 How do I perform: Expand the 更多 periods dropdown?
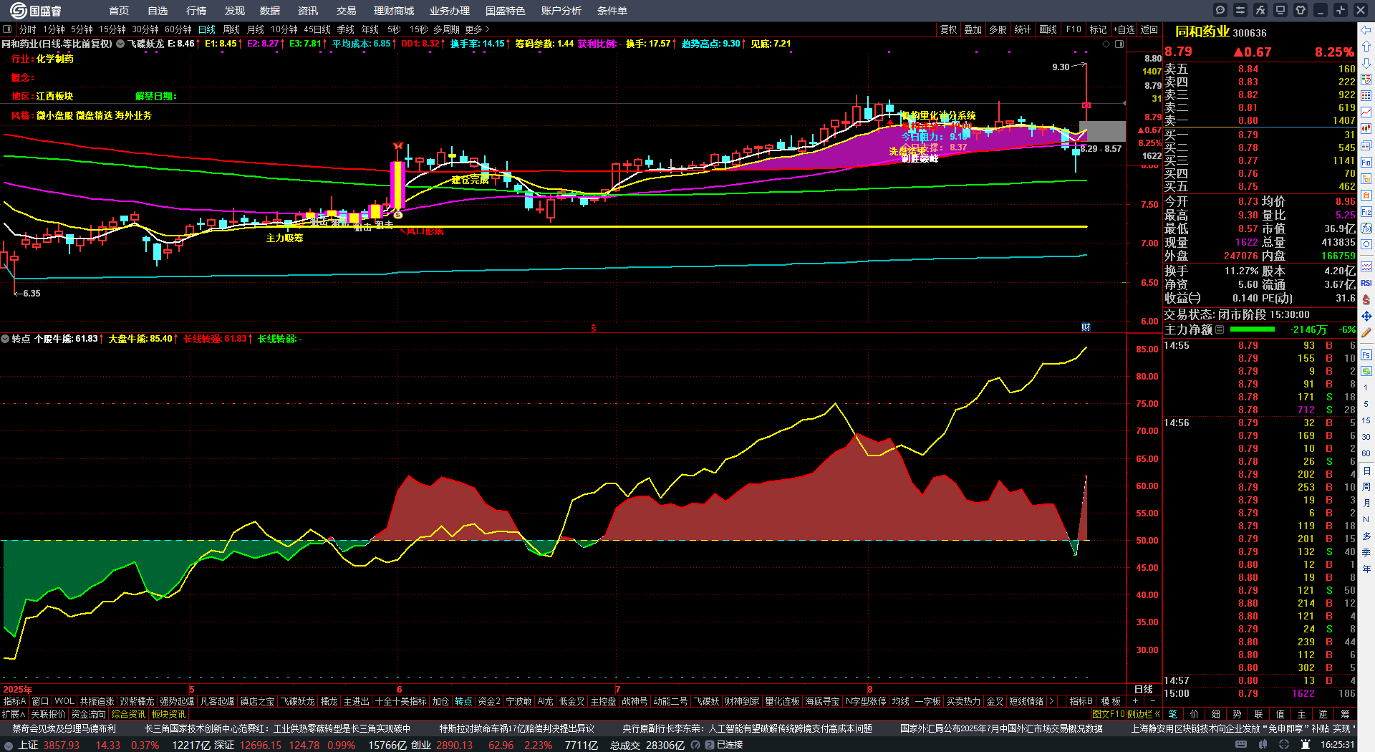(477, 29)
